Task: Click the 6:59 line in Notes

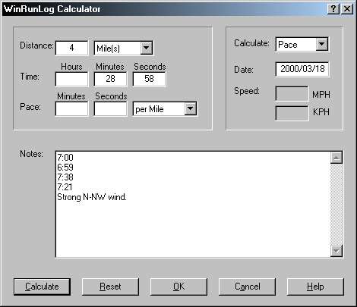Action: (65, 168)
